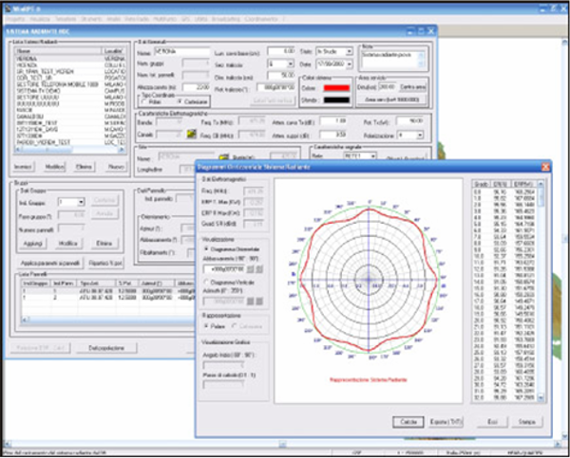
Task: Click horizontal scrollbar of radiating systems list
Action: click(x=69, y=149)
